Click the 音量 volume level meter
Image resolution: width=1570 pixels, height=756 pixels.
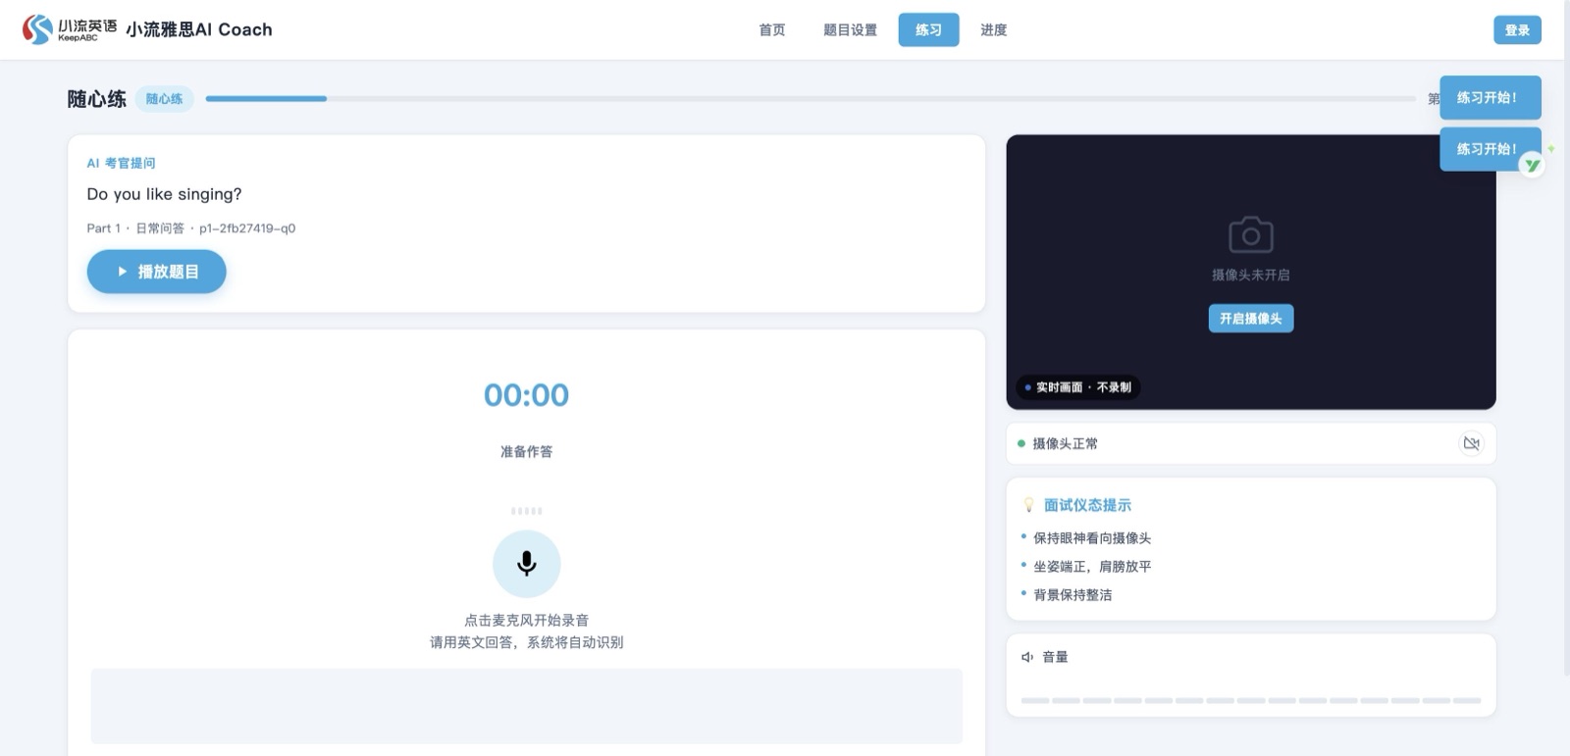coord(1251,700)
